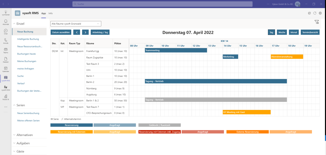
Task: Open the Alle Räume vysoft Grünwald dropdown
Action: [x=75, y=24]
